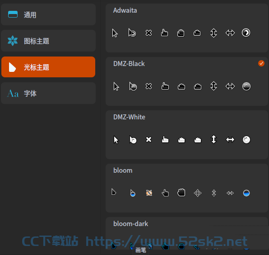Click the bloom open hand grab icon

coord(181,193)
